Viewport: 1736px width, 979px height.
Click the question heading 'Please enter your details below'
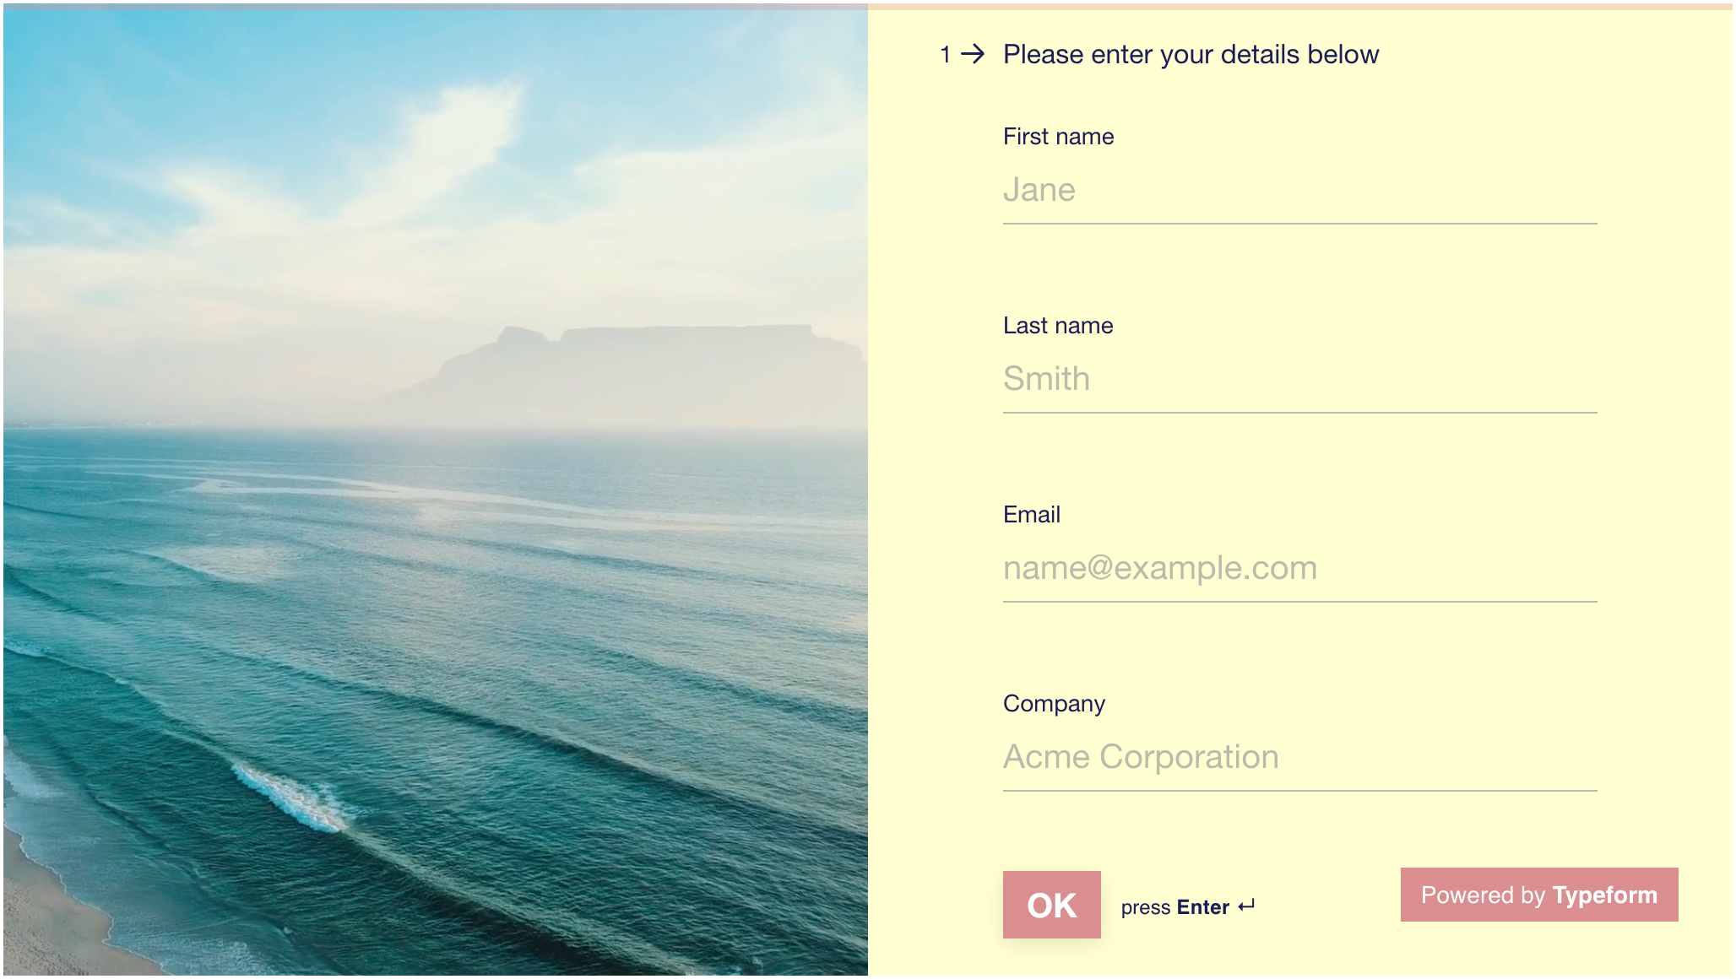(1191, 54)
